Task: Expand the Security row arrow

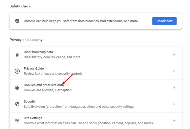Action: pos(174,104)
